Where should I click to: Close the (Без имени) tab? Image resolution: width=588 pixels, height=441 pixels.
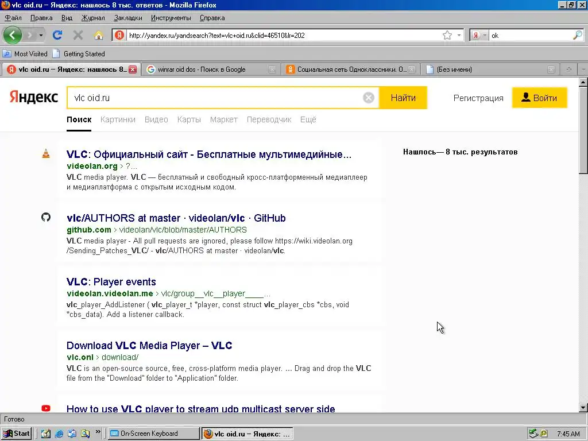pyautogui.click(x=551, y=69)
